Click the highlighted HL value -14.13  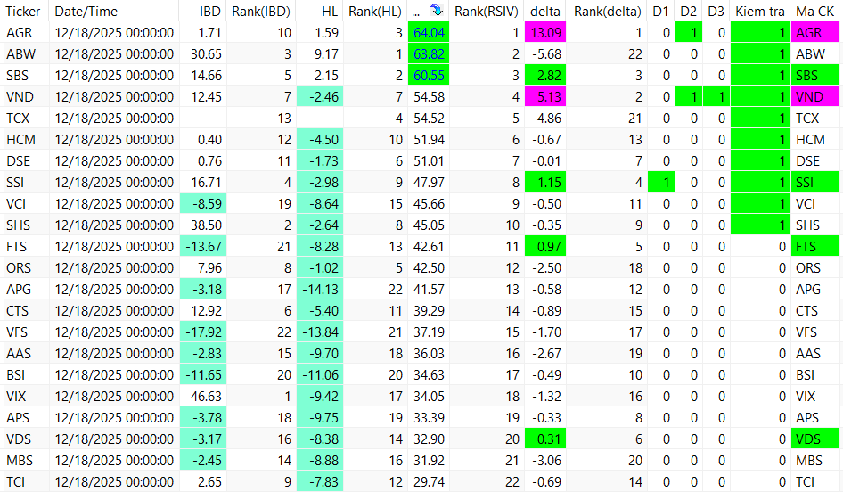320,290
